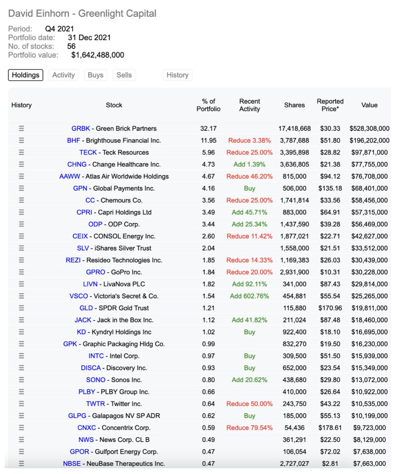The image size is (398, 474).
Task: Open history icon for Teck Resources row
Action: tap(21, 152)
